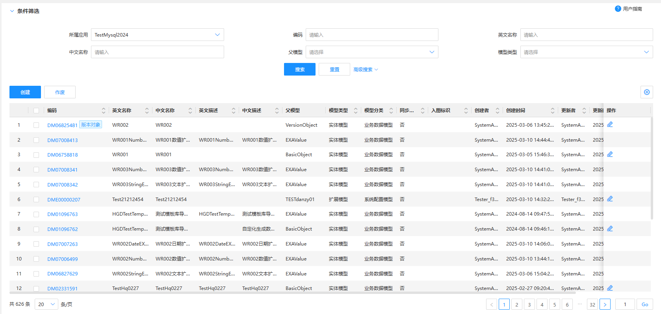Sort by 创建时间 column arrows
The width and height of the screenshot is (661, 314).
click(x=553, y=111)
